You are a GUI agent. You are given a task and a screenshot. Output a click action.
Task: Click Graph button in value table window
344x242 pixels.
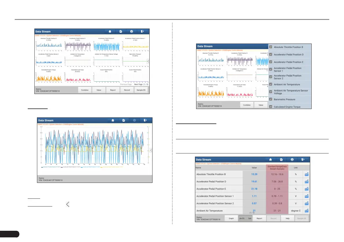[231, 218]
